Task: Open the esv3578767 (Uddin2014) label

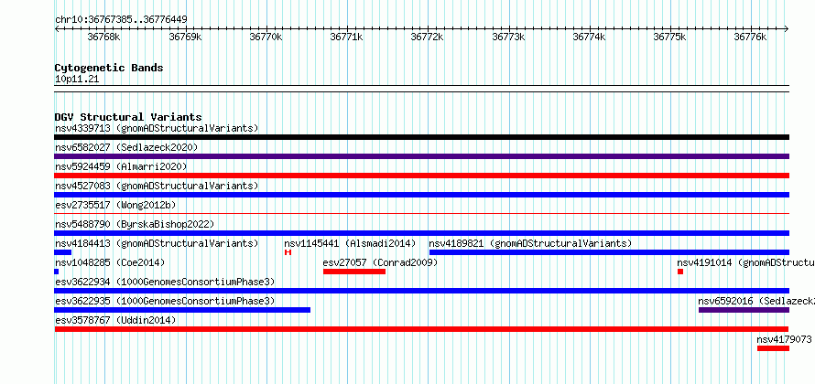Action: 115,320
